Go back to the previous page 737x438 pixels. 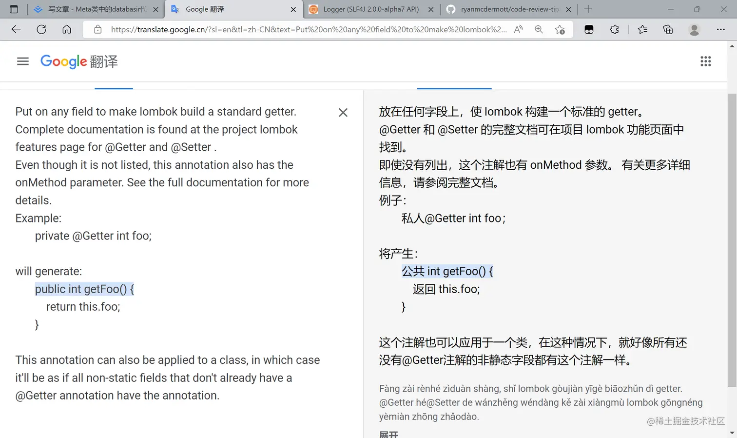click(16, 29)
